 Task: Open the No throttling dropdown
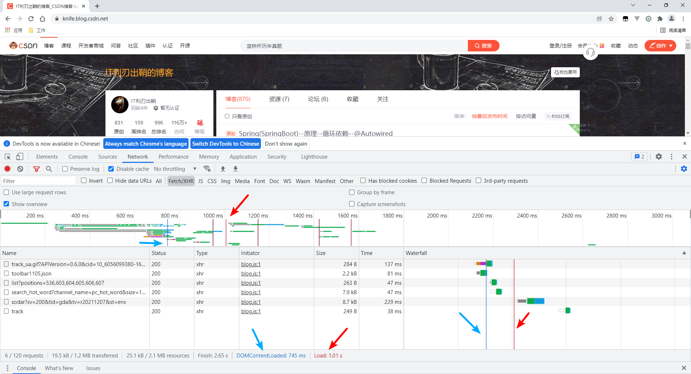point(175,169)
